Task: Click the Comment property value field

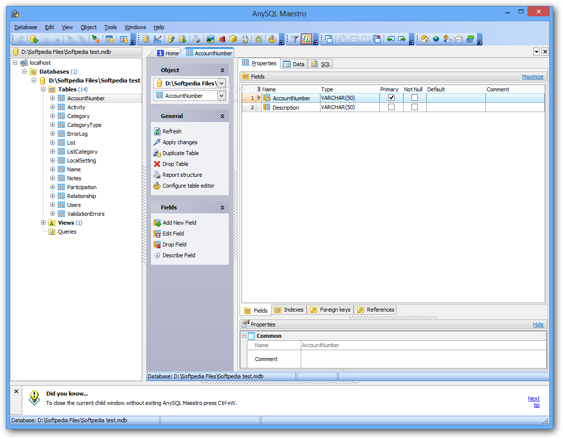Action: tap(424, 359)
